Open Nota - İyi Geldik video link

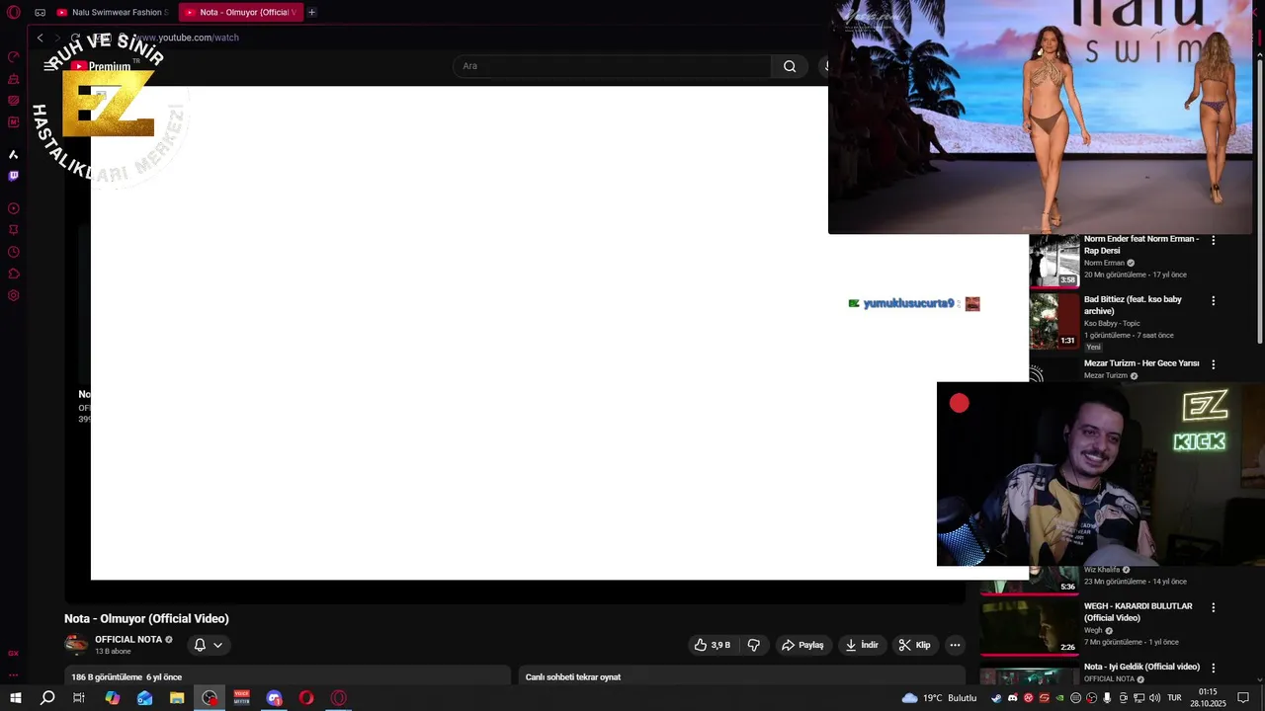(x=1141, y=667)
